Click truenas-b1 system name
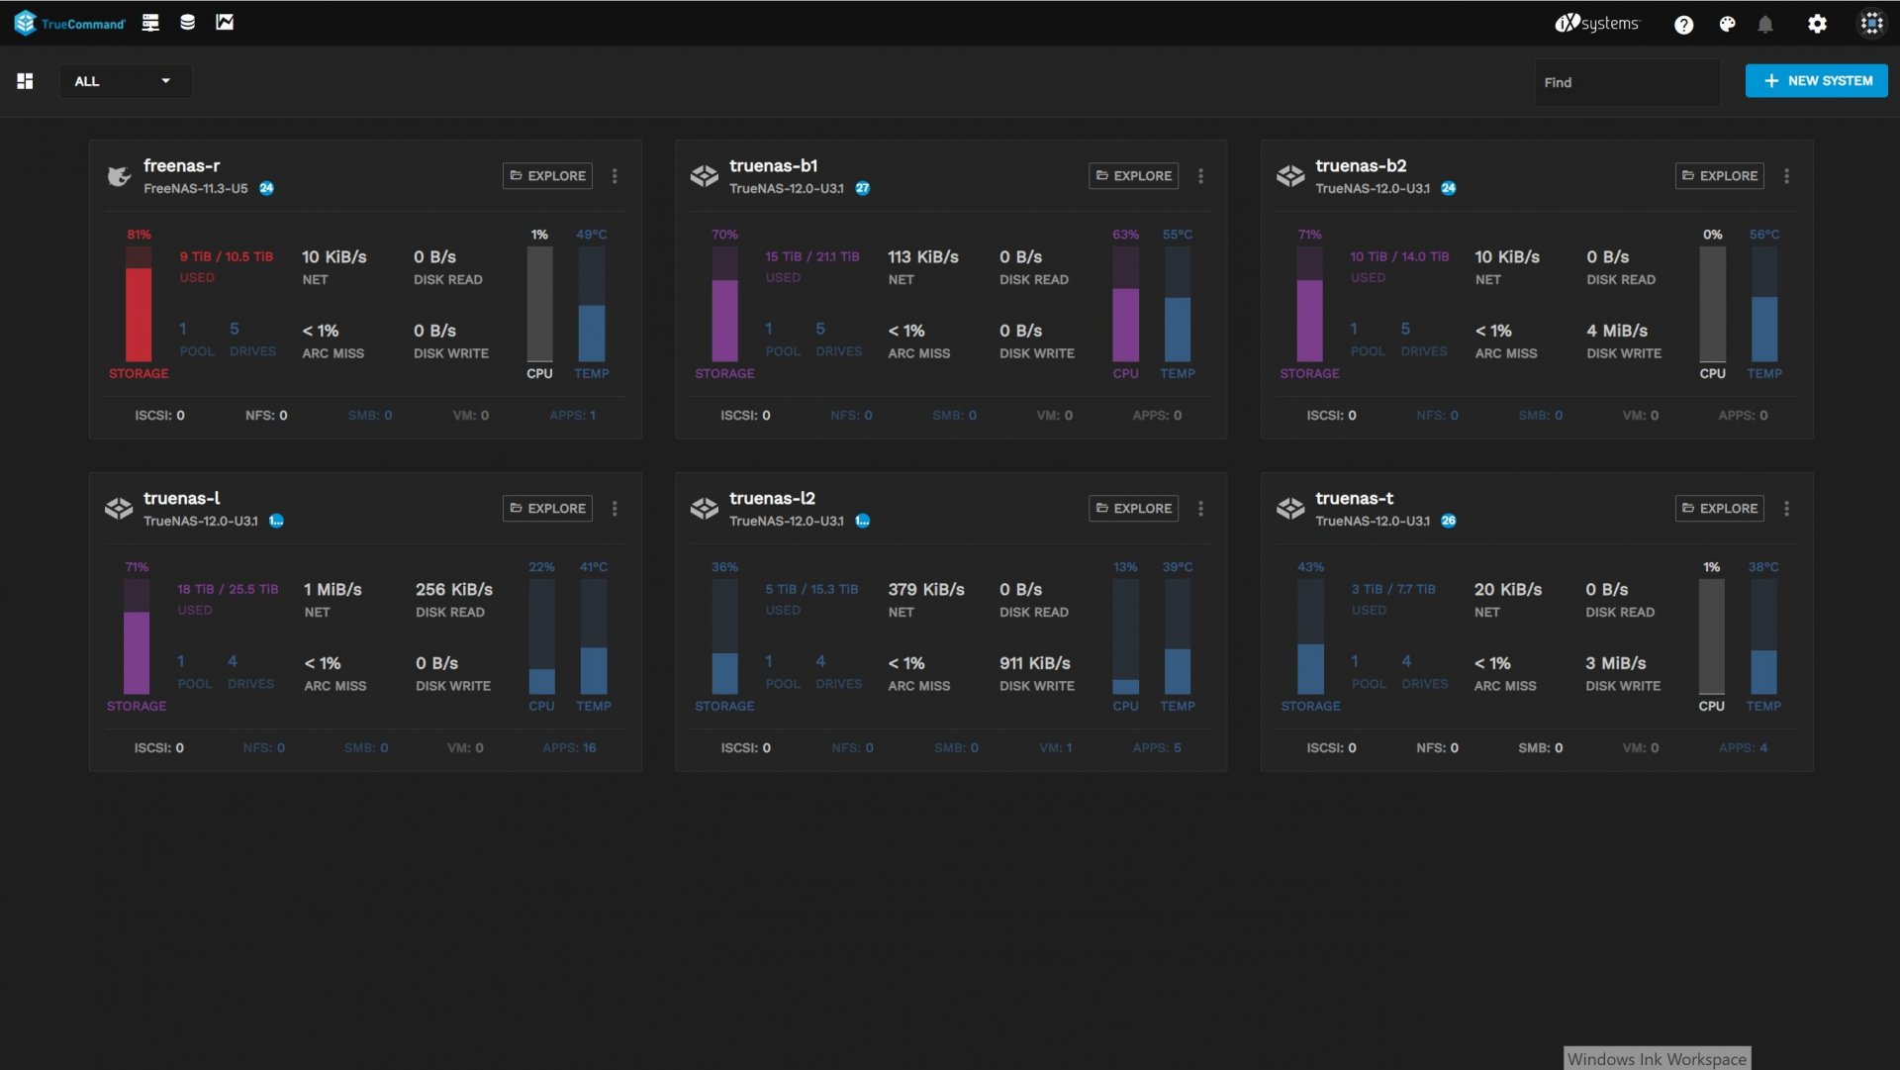 tap(774, 165)
